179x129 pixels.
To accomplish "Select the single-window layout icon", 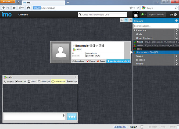I will pyautogui.click(x=122, y=20).
